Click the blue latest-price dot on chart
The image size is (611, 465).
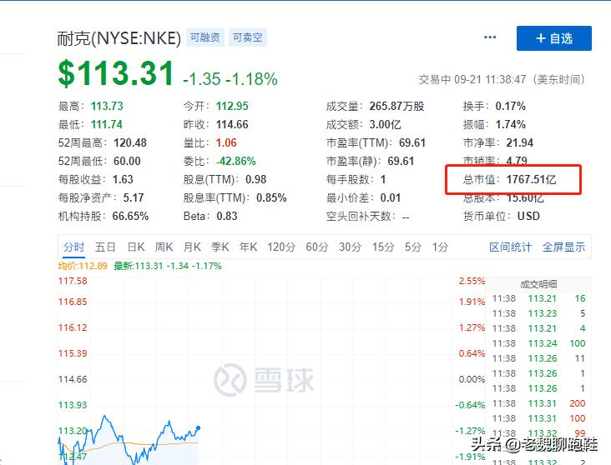click(x=199, y=428)
